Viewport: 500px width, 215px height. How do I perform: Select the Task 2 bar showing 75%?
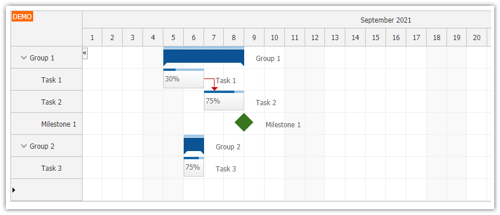(224, 101)
